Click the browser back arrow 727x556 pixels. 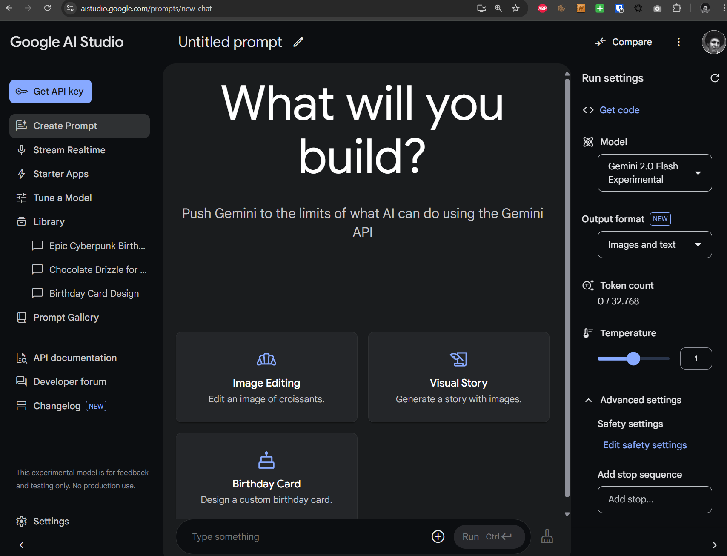pyautogui.click(x=9, y=8)
